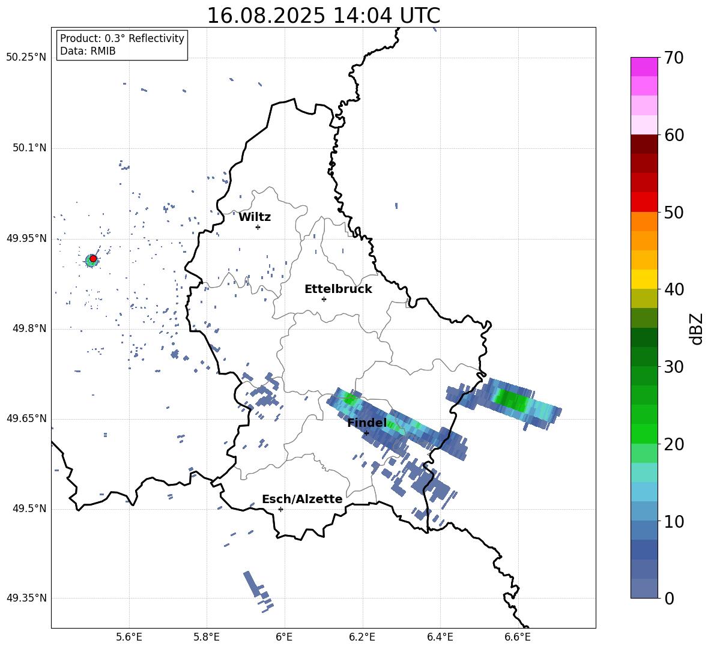The image size is (711, 649).
Task: Click the 6.2°E longitude label
Action: tap(362, 637)
